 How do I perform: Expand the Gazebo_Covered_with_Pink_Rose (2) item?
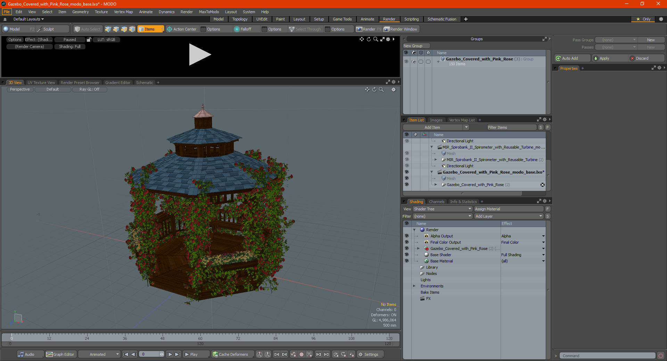[436, 185]
